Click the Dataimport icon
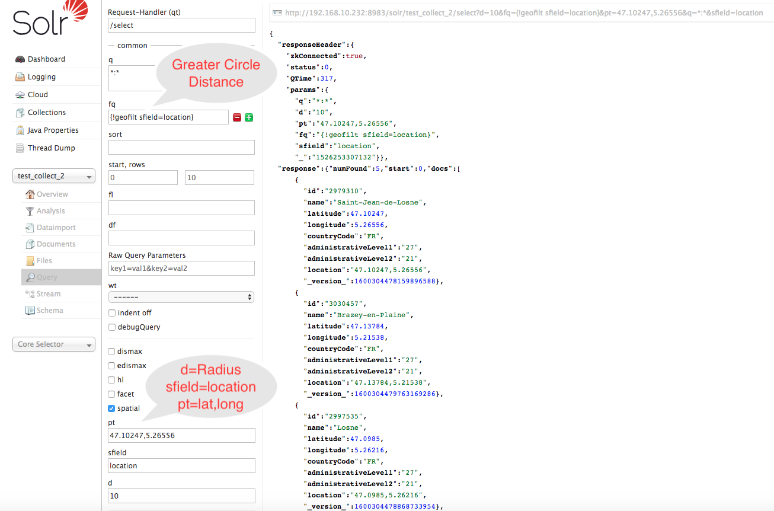 pyautogui.click(x=30, y=228)
